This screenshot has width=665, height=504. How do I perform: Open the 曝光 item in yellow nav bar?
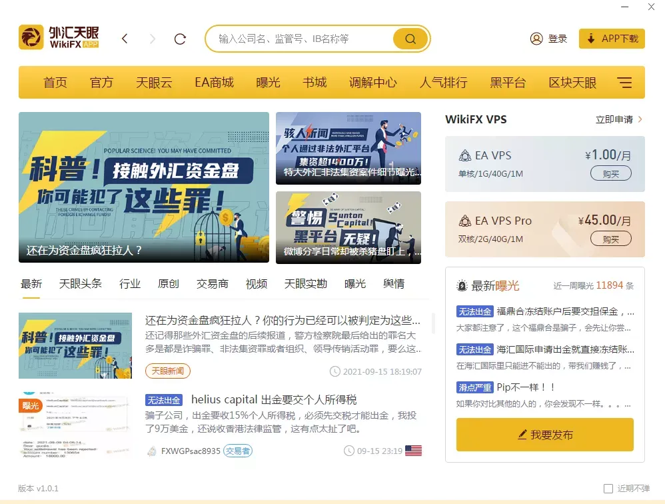coord(268,82)
